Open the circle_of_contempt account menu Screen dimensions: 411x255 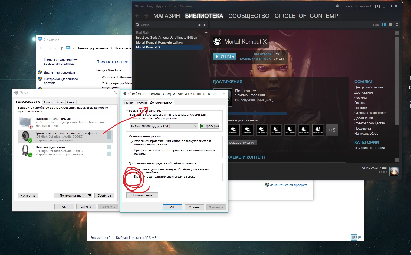[x=359, y=6]
